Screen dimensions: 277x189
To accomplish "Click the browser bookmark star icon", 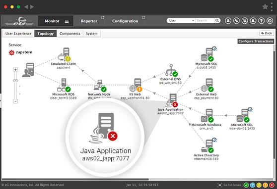I will click(265, 7).
